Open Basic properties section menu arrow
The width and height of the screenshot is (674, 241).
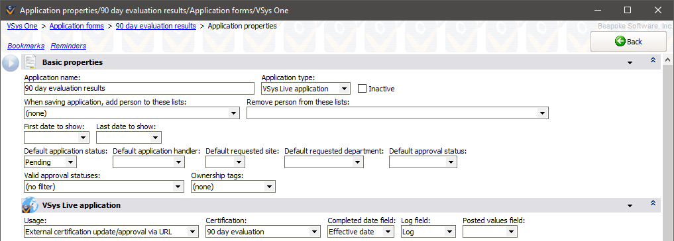click(x=630, y=63)
